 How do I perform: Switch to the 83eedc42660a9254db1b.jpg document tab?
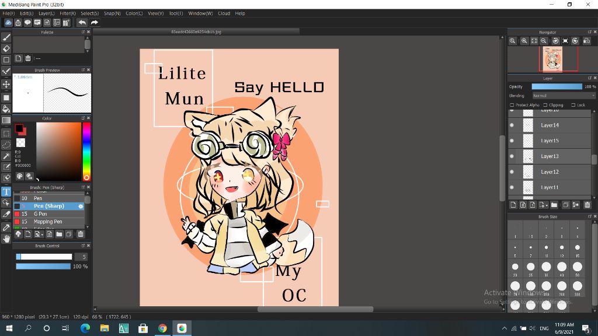[196, 32]
